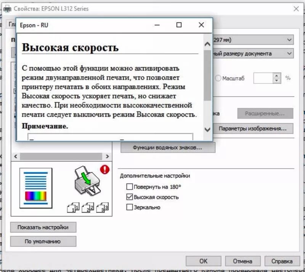305x272 pixels.
Task: Close the Свойства: EPSON L312 Series dialog
Action: point(296,9)
